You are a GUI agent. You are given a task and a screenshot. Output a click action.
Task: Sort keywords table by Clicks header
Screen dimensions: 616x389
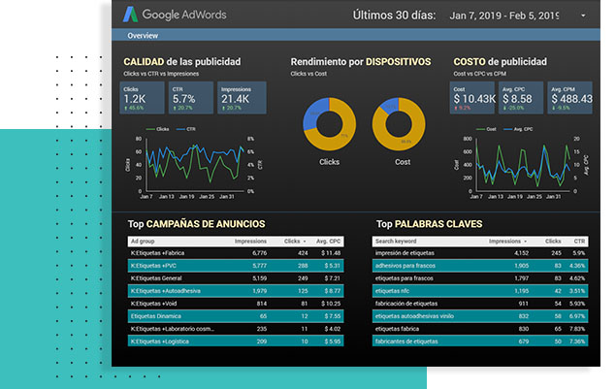pos(553,242)
